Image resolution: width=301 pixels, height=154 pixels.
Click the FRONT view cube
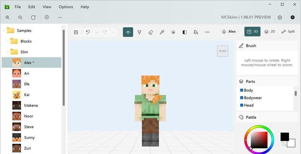pos(222,51)
